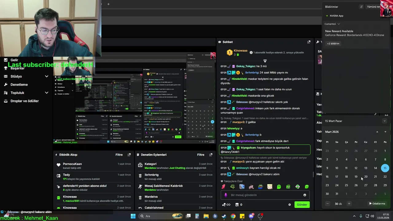Viewport: 393px width, 221px height.
Task: Open the Gelir sidebar icon
Action: [x=6, y=60]
